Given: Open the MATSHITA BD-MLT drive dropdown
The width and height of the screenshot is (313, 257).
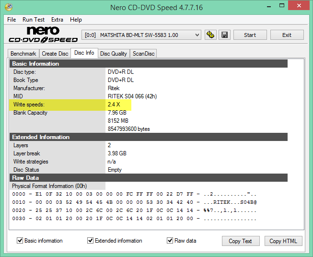Looking at the screenshot, I should pos(141,35).
